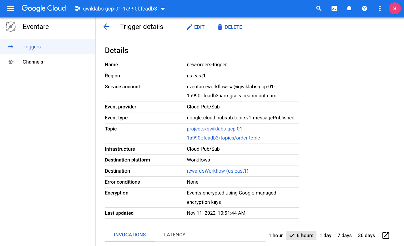Select the 6 hours time range
Screen dimensions: 404x246
point(301,235)
